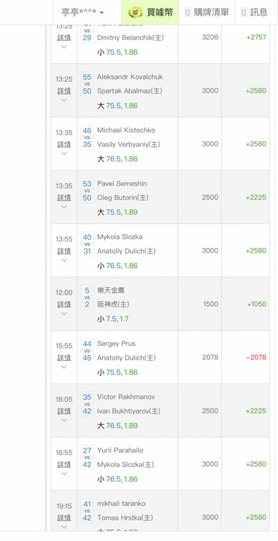Viewport: 278px width, 541px height.
Task: Open the 訊息 tab
Action: (254, 12)
